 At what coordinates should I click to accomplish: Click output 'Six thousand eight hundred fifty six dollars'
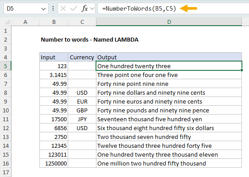point(169,128)
